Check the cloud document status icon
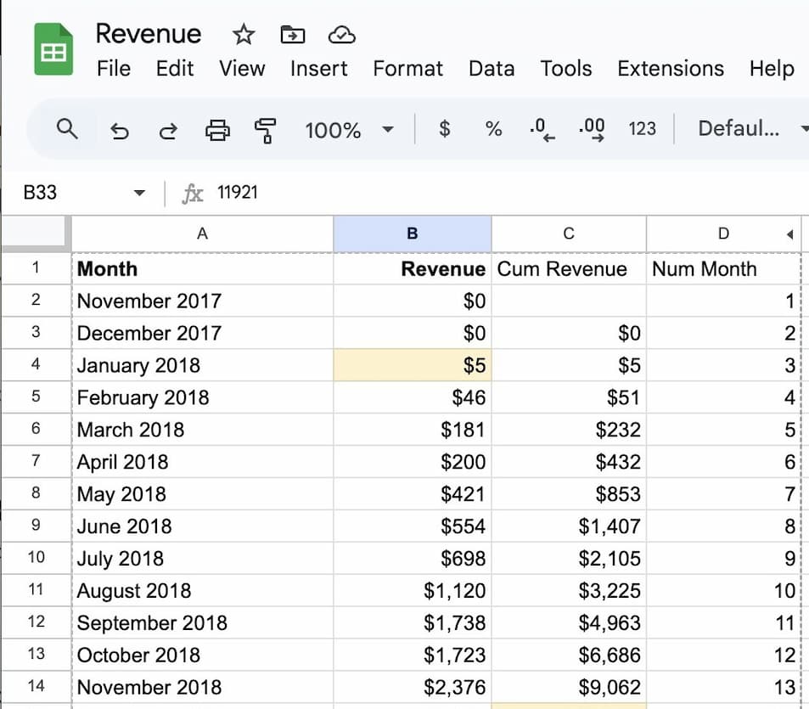This screenshot has width=809, height=709. [x=341, y=35]
